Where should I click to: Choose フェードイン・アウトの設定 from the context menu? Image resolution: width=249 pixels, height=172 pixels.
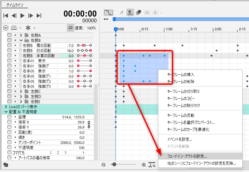(x=187, y=156)
